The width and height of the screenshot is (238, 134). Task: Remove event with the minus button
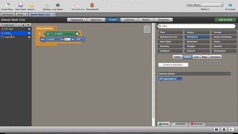[x=19, y=25]
